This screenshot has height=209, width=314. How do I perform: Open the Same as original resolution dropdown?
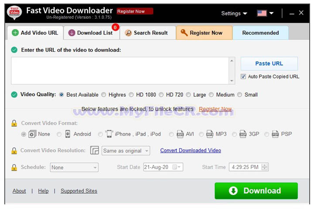(126, 151)
